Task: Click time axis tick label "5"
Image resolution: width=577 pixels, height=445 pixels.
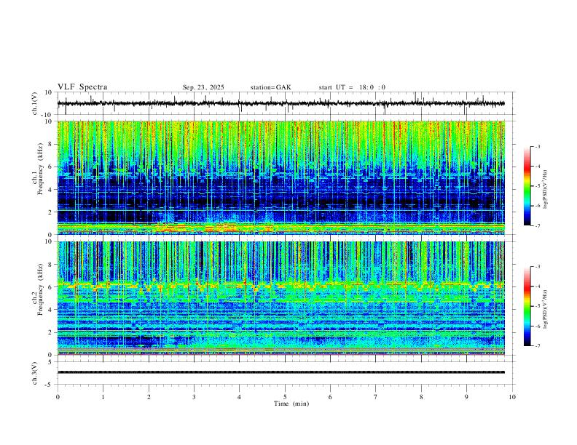Action: [285, 397]
